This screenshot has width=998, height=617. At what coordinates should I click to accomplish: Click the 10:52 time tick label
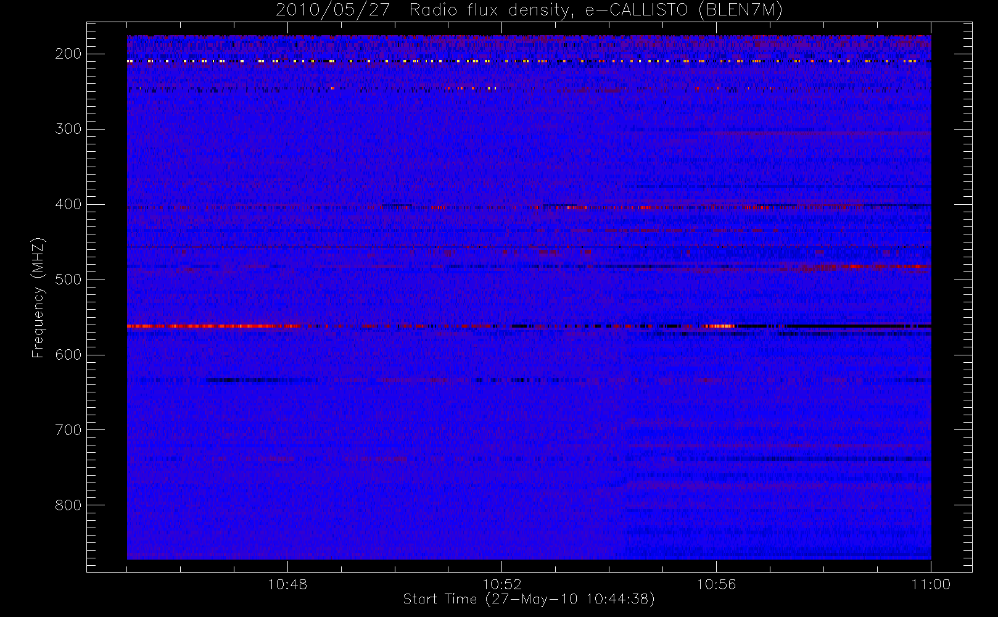coord(502,584)
